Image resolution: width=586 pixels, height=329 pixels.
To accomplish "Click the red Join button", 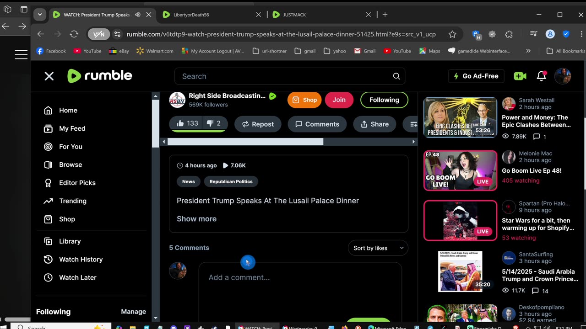I will point(339,100).
